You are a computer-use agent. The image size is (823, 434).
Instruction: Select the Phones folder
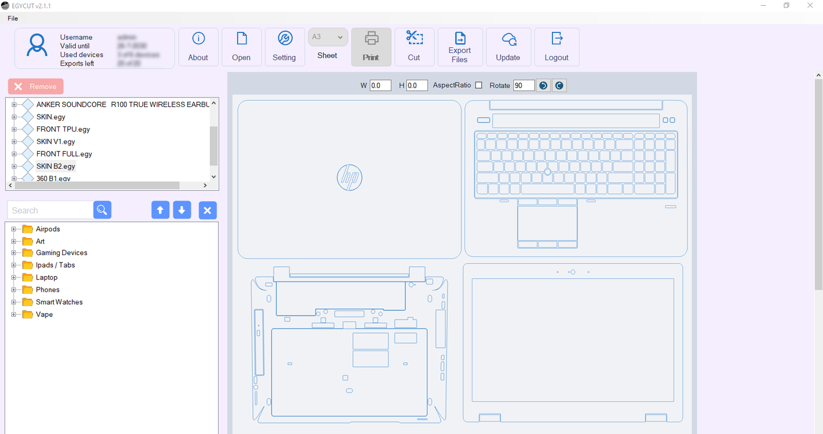tap(48, 290)
